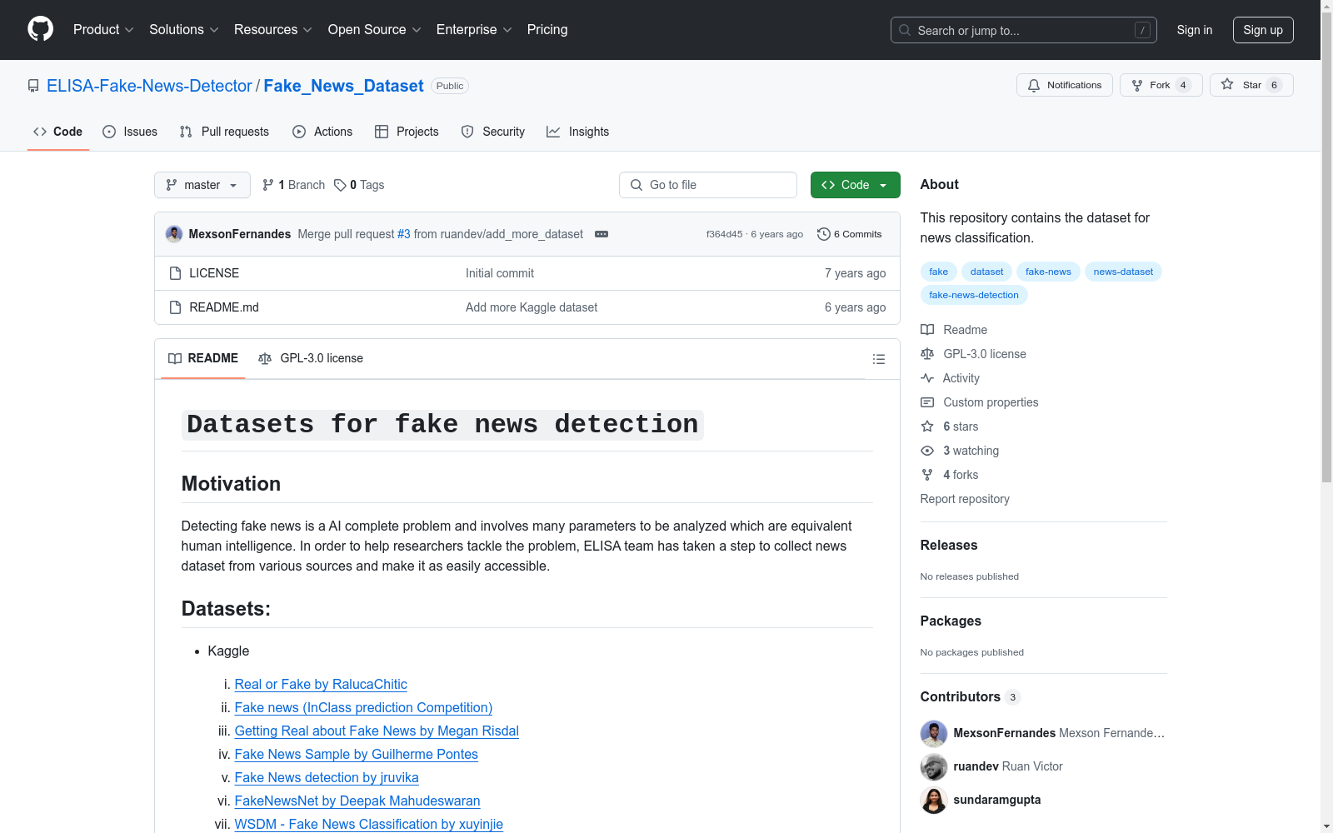Expand the Resources menu

pos(273,29)
